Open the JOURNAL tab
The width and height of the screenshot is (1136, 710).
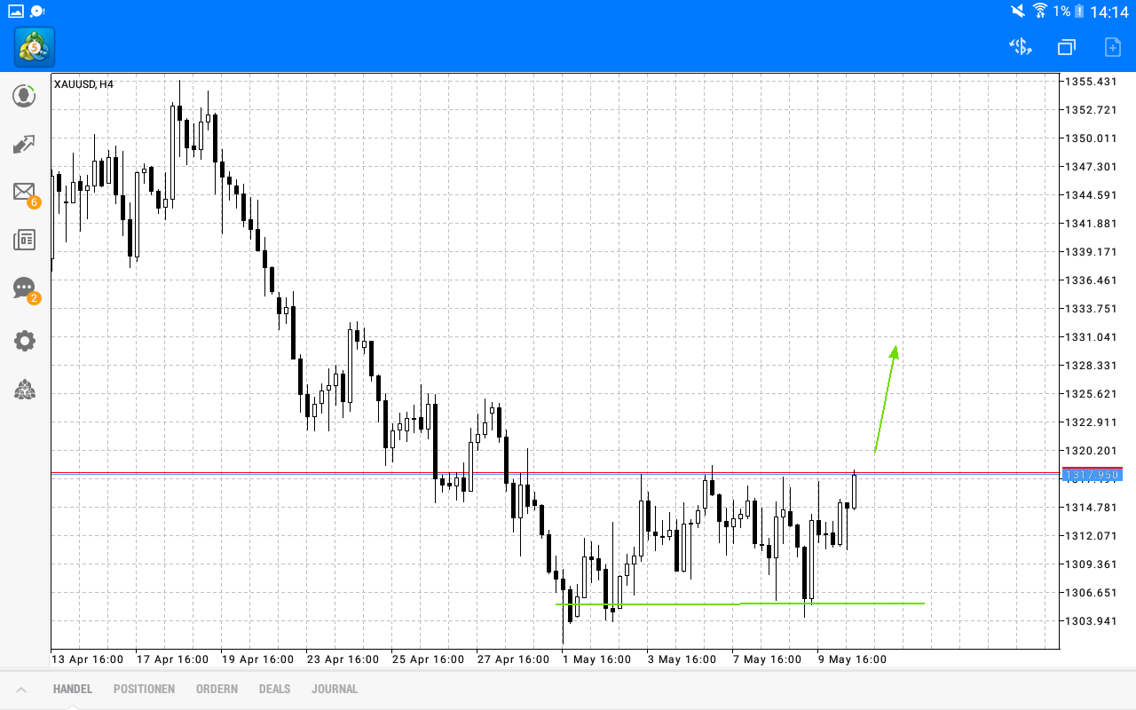[335, 689]
